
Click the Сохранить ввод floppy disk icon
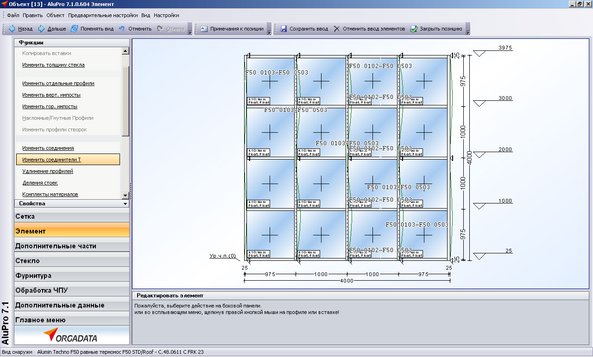coord(284,29)
